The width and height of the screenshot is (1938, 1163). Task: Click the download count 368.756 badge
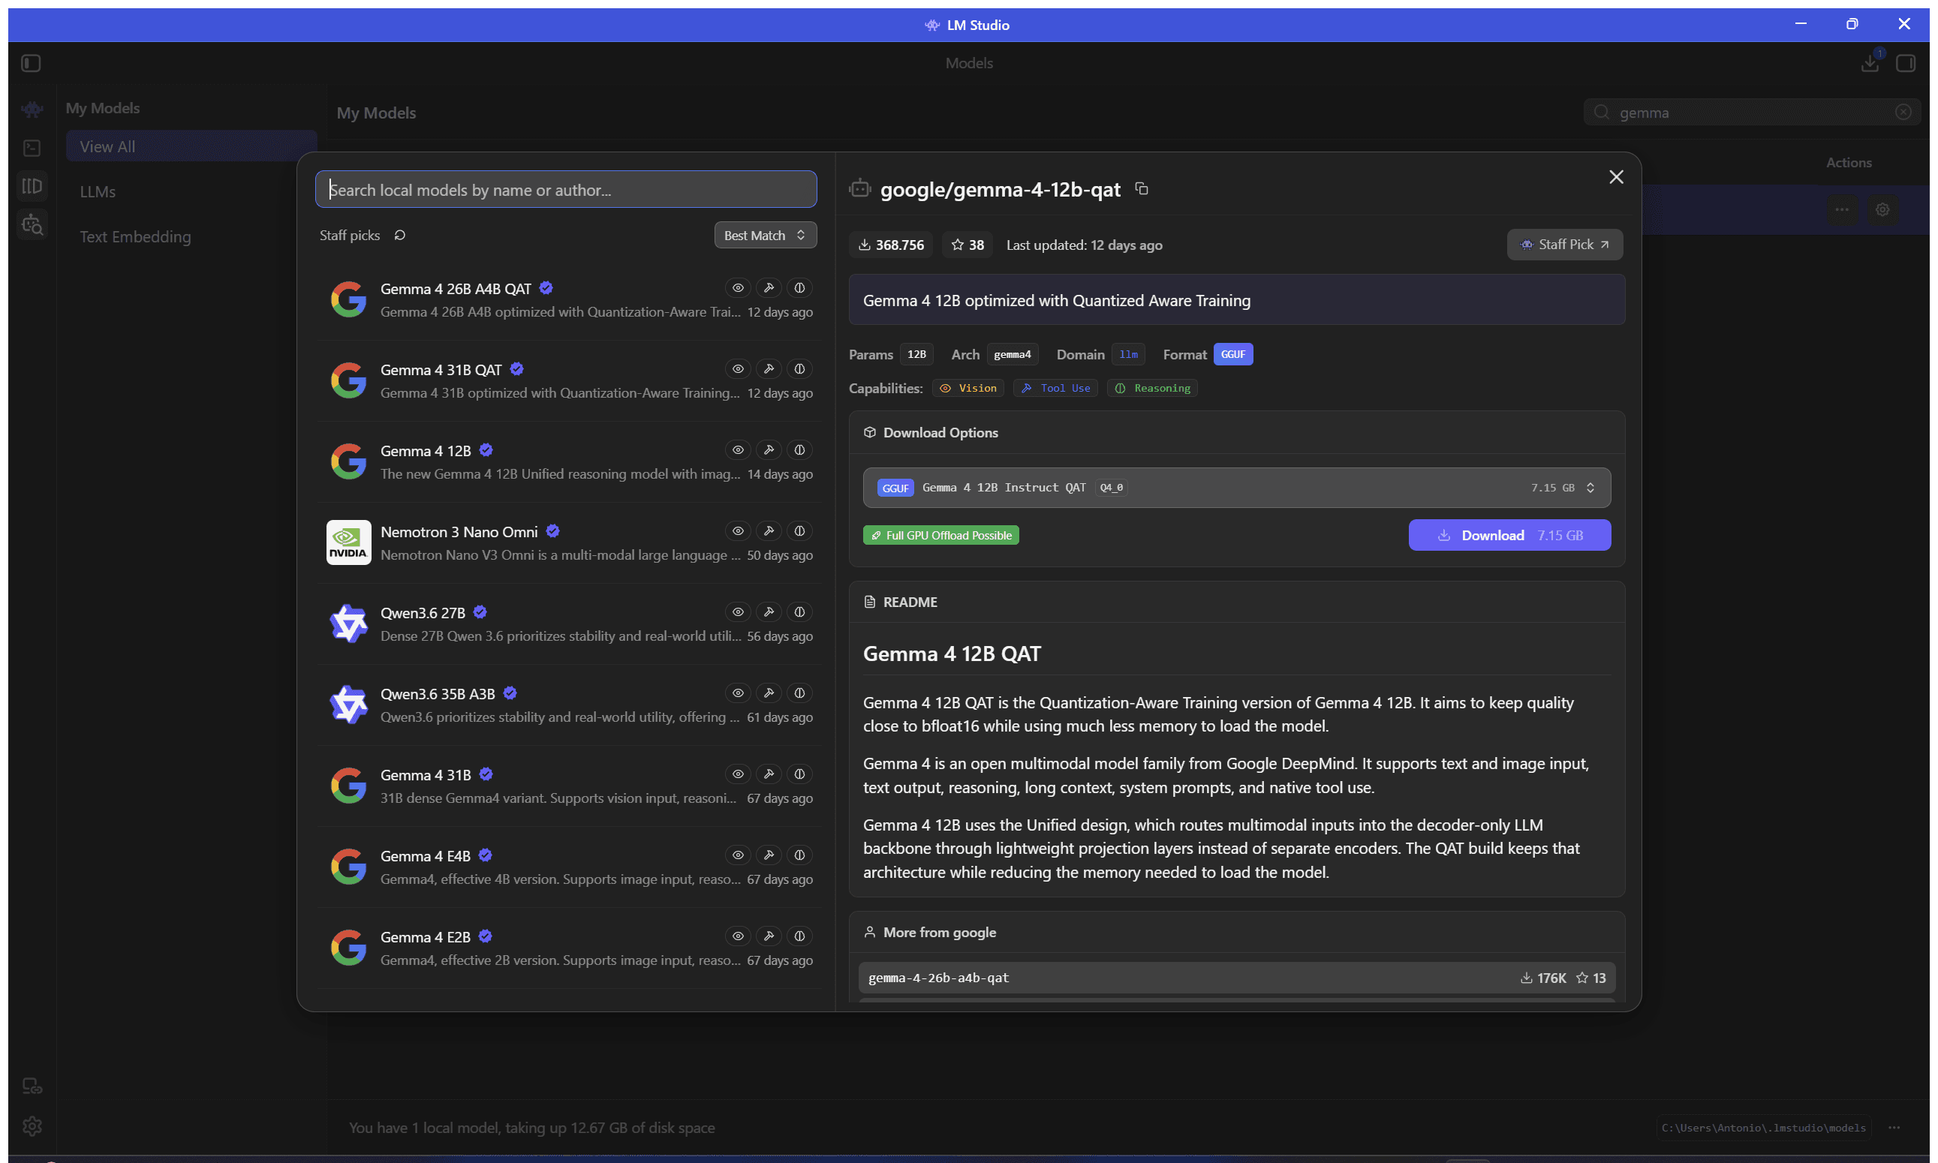point(891,245)
